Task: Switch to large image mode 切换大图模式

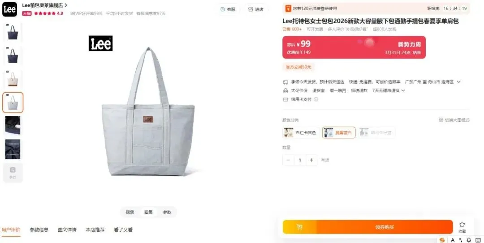Action: pos(454,120)
